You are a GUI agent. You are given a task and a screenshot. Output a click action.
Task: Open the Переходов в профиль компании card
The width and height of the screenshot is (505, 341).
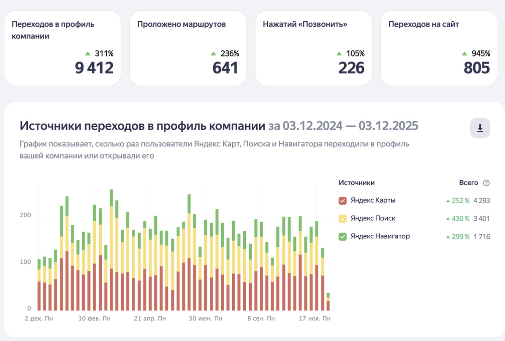click(x=62, y=48)
